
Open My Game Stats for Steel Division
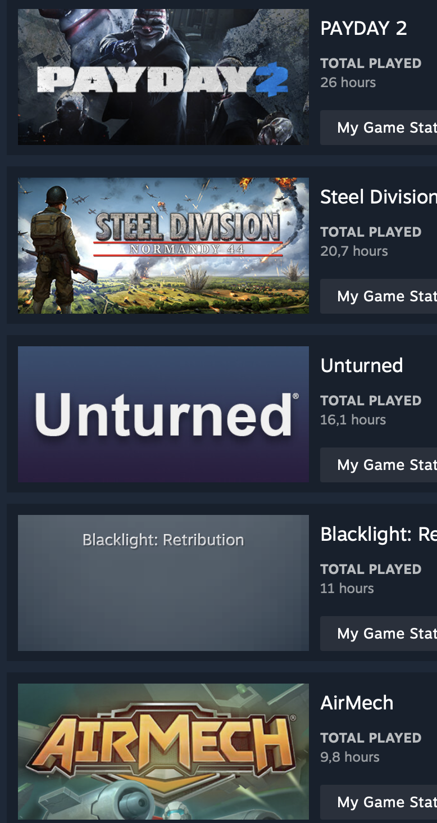click(379, 296)
